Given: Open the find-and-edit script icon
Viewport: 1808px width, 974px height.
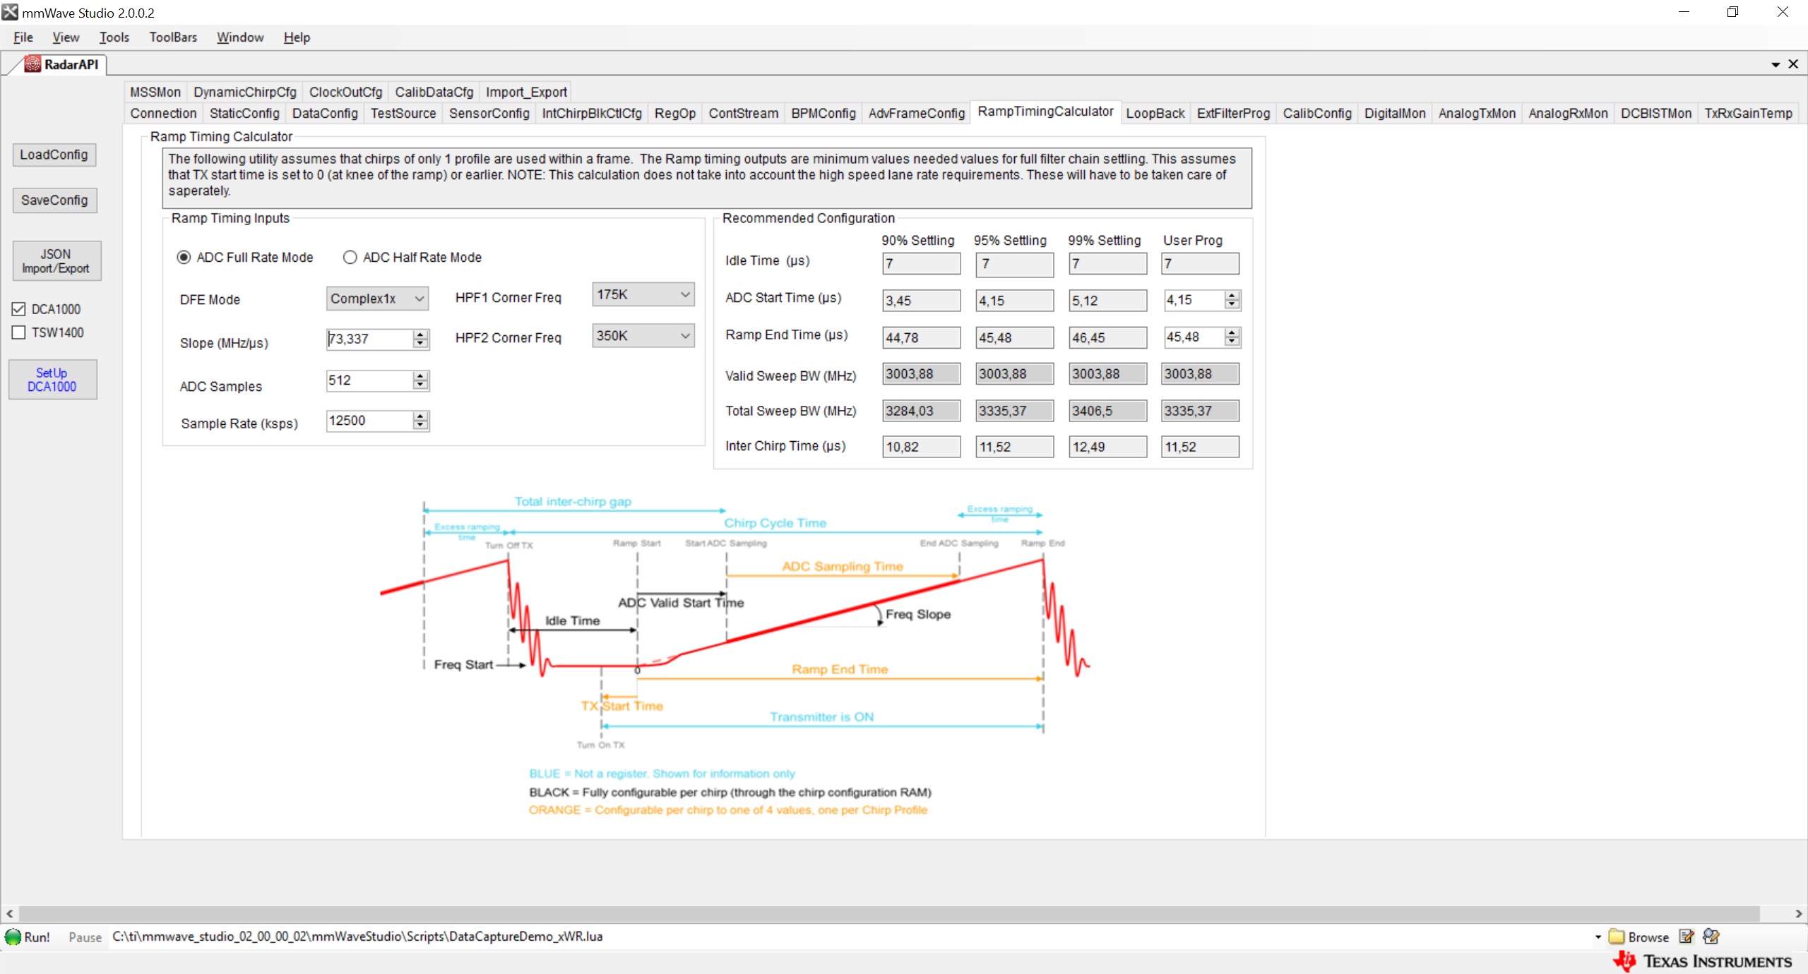Looking at the screenshot, I should 1711,937.
